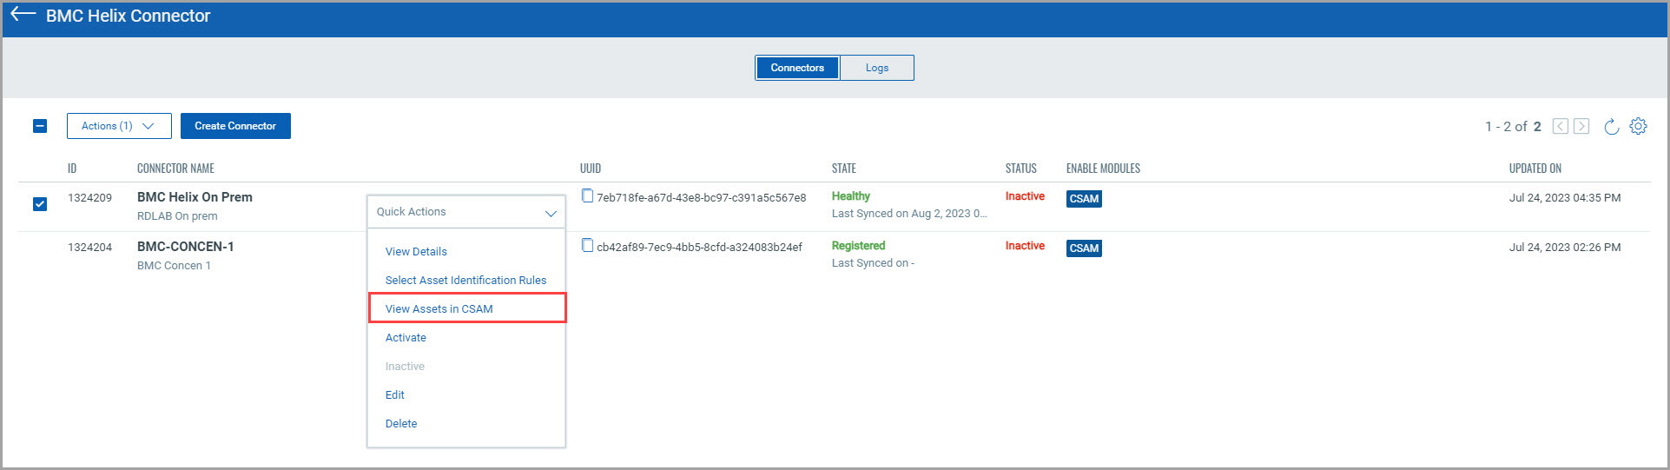This screenshot has height=470, width=1670.
Task: Go back using the arrow beside BMC Helix Connector
Action: click(23, 15)
